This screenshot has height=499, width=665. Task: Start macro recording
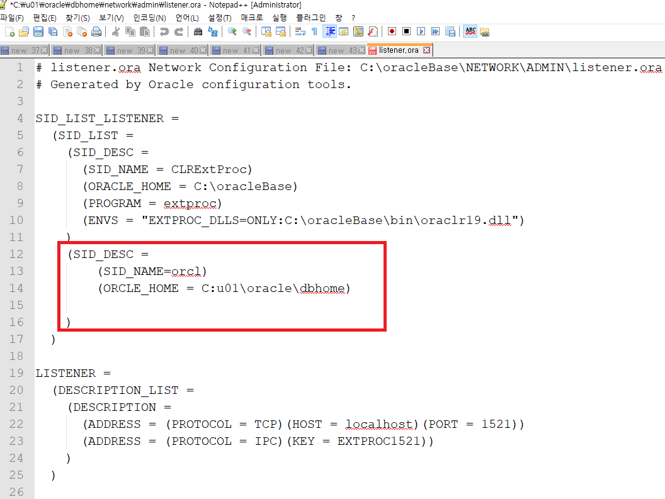[x=392, y=31]
